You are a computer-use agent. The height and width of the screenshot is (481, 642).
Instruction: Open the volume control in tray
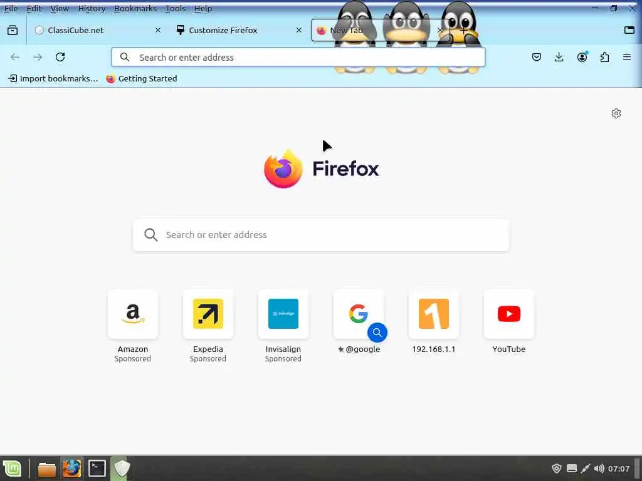tap(599, 468)
